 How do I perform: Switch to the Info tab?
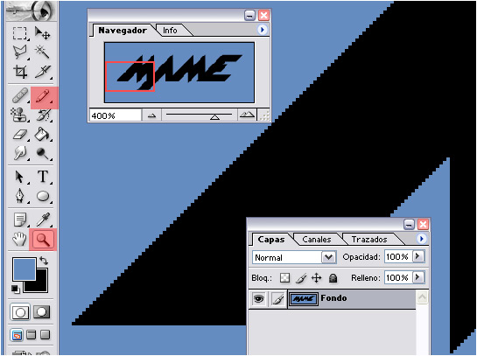tap(170, 31)
